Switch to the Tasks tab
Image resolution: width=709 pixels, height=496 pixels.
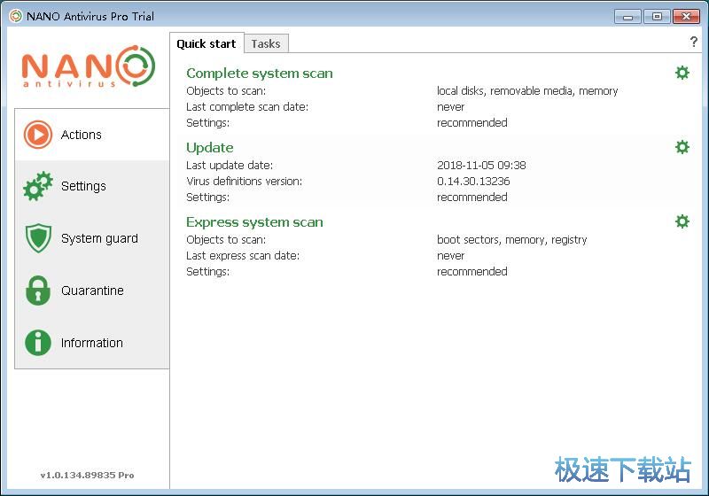tap(266, 43)
